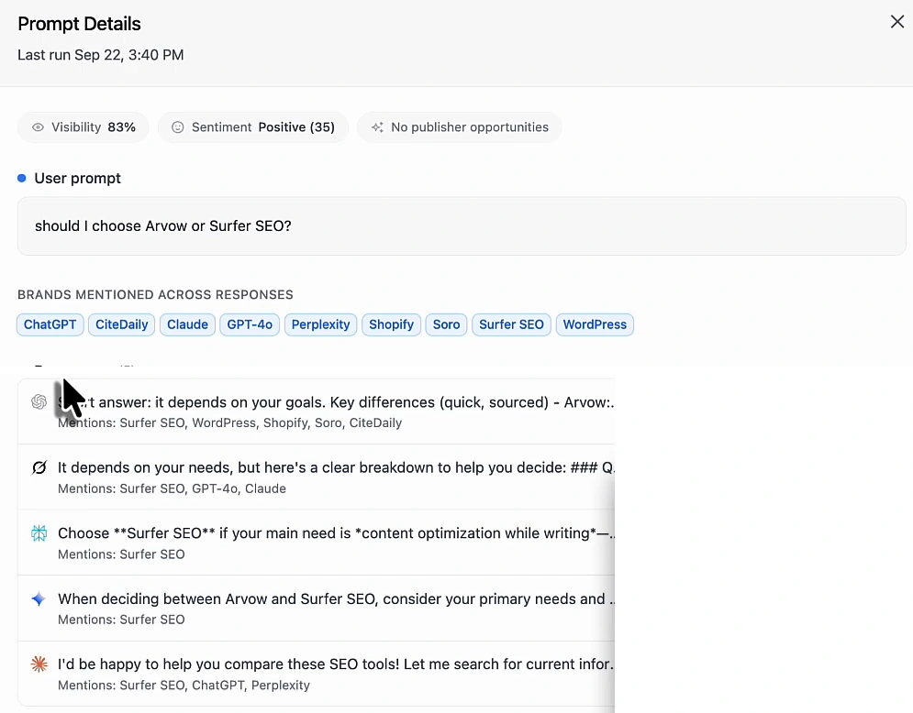This screenshot has width=913, height=713.
Task: Select the WordPress brand tag
Action: pos(595,324)
